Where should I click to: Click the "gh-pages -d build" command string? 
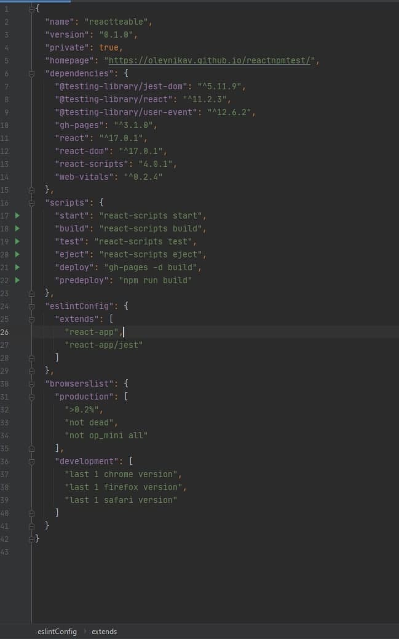151,267
